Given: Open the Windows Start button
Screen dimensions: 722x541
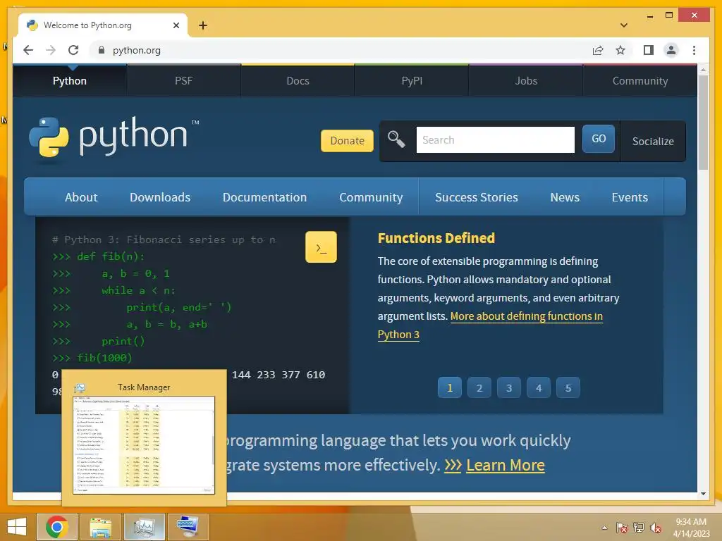Looking at the screenshot, I should pyautogui.click(x=17, y=527).
